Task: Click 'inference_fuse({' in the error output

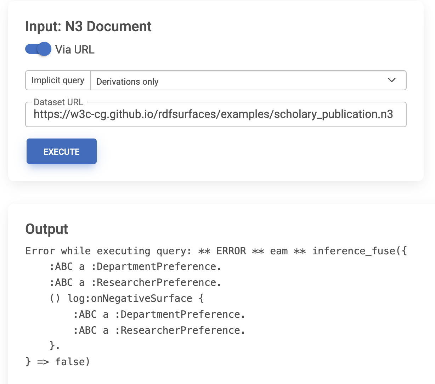Action: pyautogui.click(x=359, y=251)
